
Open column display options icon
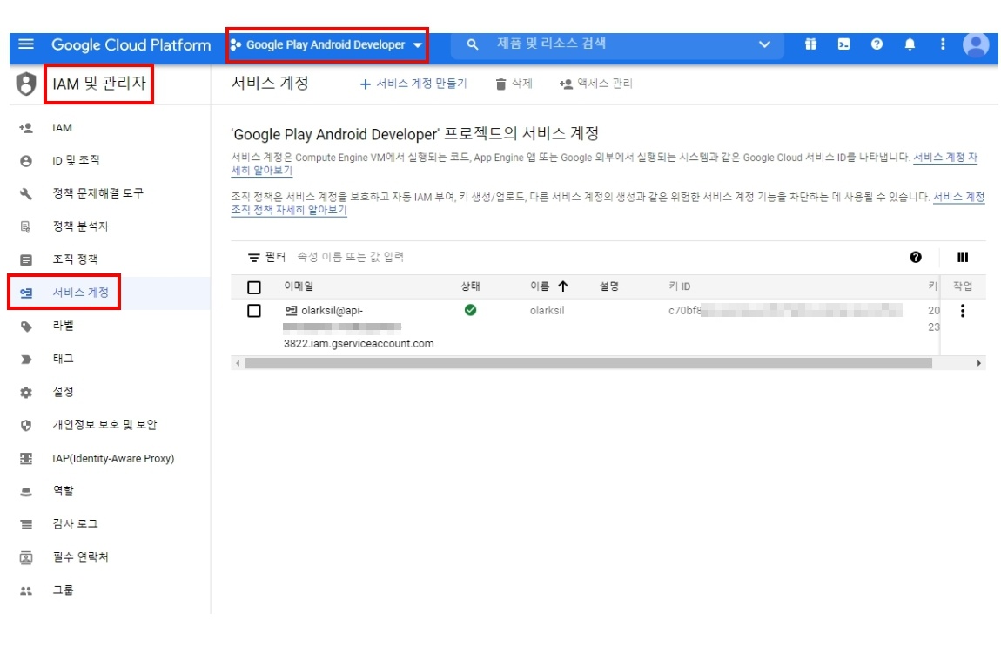pos(963,257)
